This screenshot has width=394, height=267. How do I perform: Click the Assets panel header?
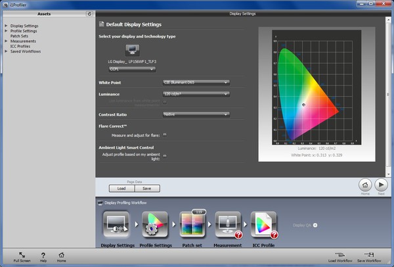[x=44, y=14]
